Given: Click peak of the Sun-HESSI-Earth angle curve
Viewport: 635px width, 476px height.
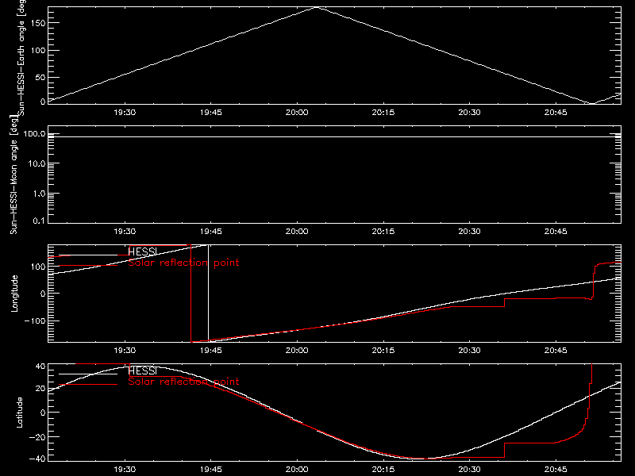Looking at the screenshot, I should 317,7.
